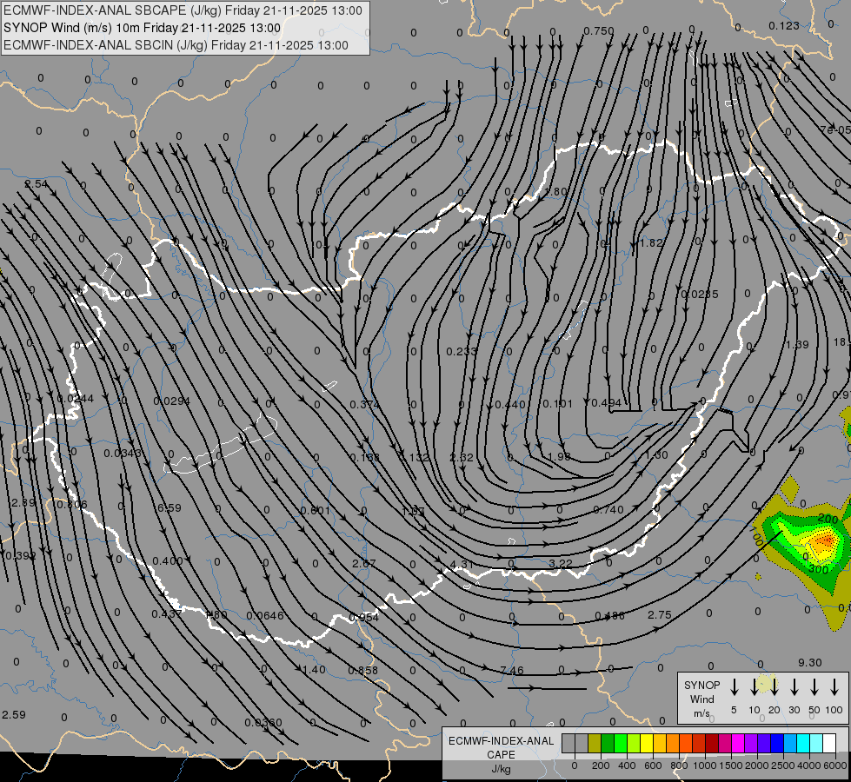Click the 0.0343 value on the map

[123, 453]
